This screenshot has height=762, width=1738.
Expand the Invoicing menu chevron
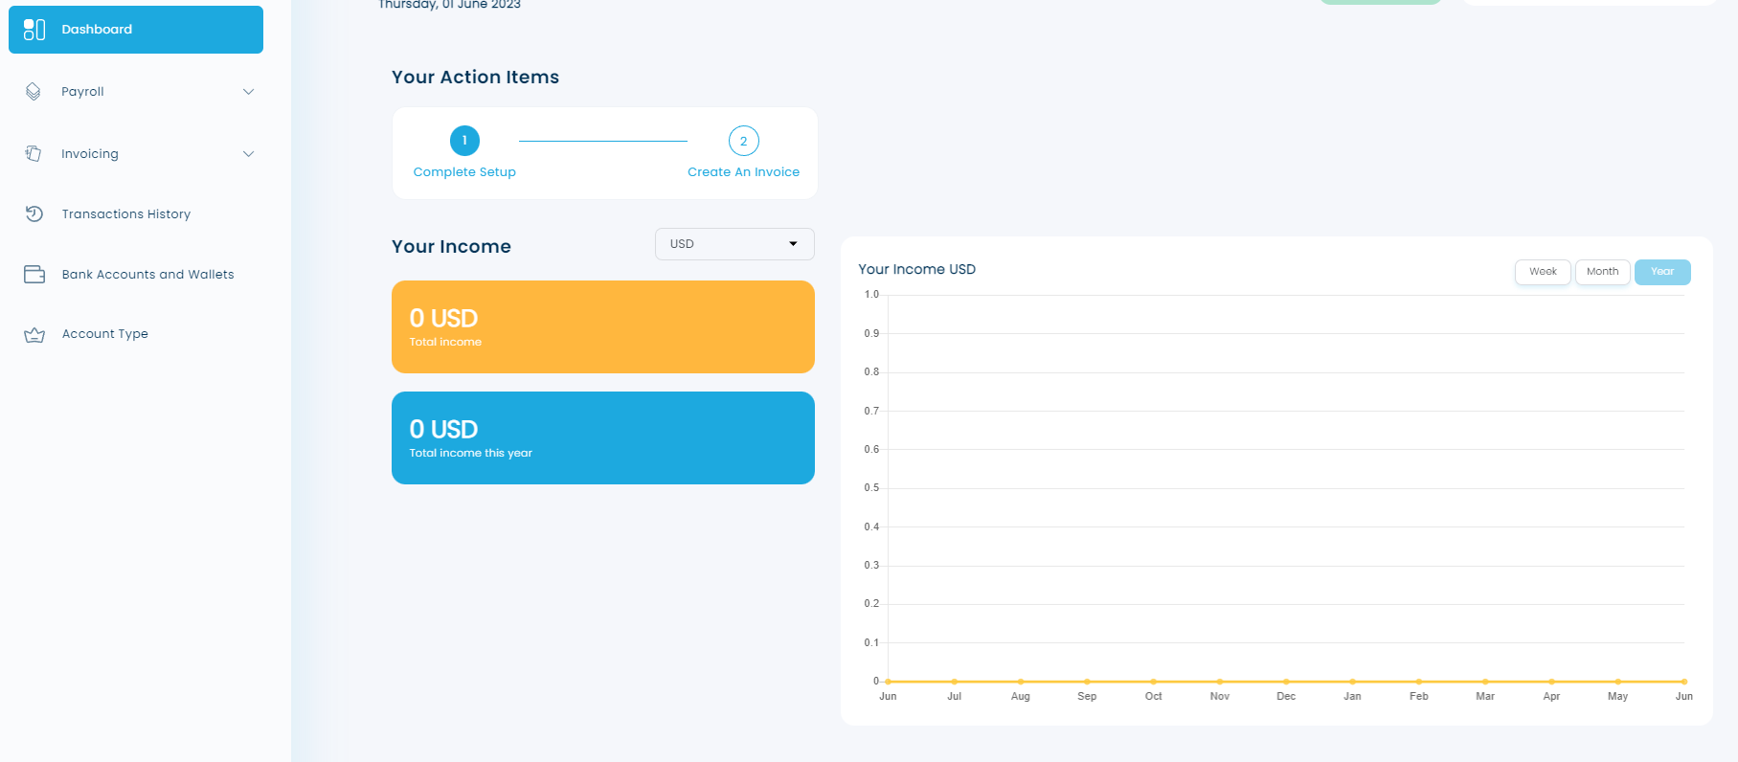(248, 154)
